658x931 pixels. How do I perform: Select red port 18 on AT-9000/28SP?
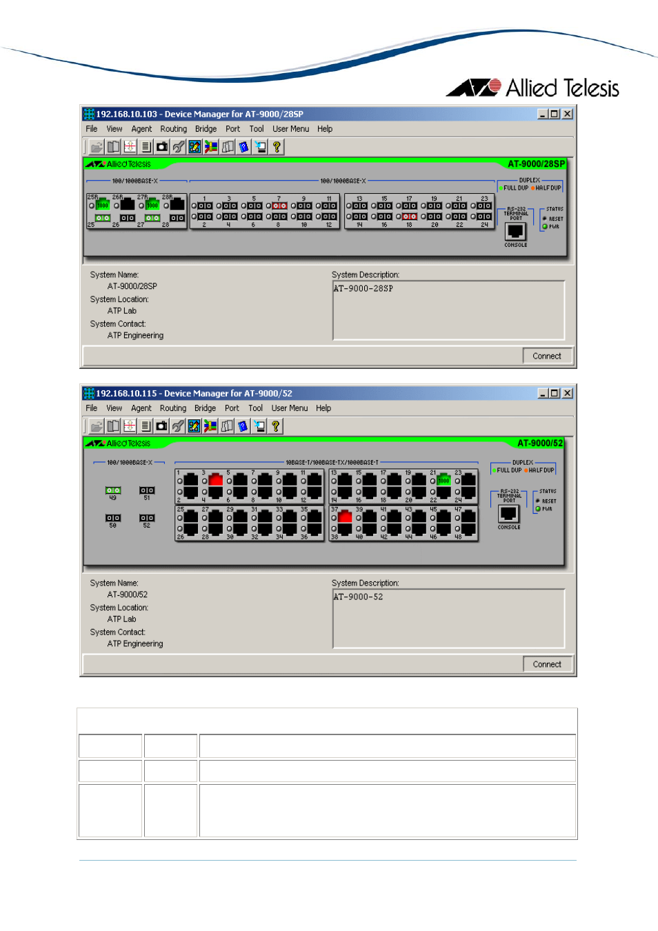click(409, 217)
